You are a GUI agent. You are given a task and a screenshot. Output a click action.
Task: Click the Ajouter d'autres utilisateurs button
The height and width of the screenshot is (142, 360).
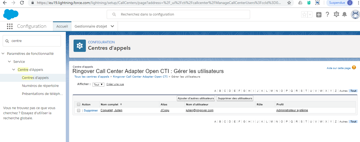click(196, 98)
